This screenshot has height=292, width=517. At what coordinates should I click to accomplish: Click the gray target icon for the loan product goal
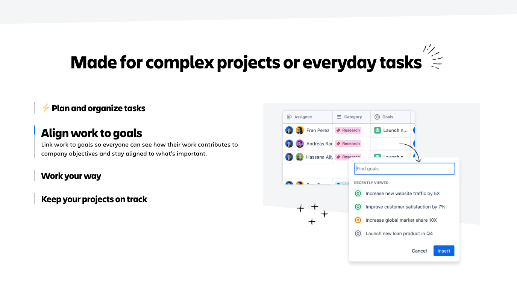[358, 233]
